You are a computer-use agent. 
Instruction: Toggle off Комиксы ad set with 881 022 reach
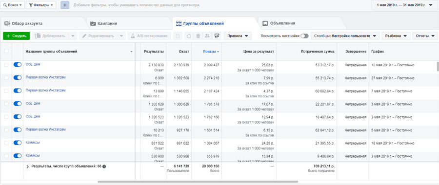click(18, 143)
